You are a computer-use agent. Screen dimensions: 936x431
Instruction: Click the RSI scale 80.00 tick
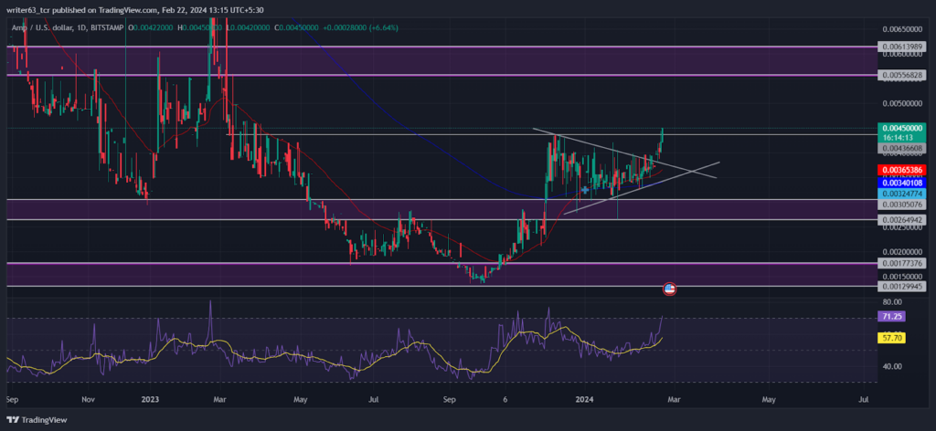point(892,302)
